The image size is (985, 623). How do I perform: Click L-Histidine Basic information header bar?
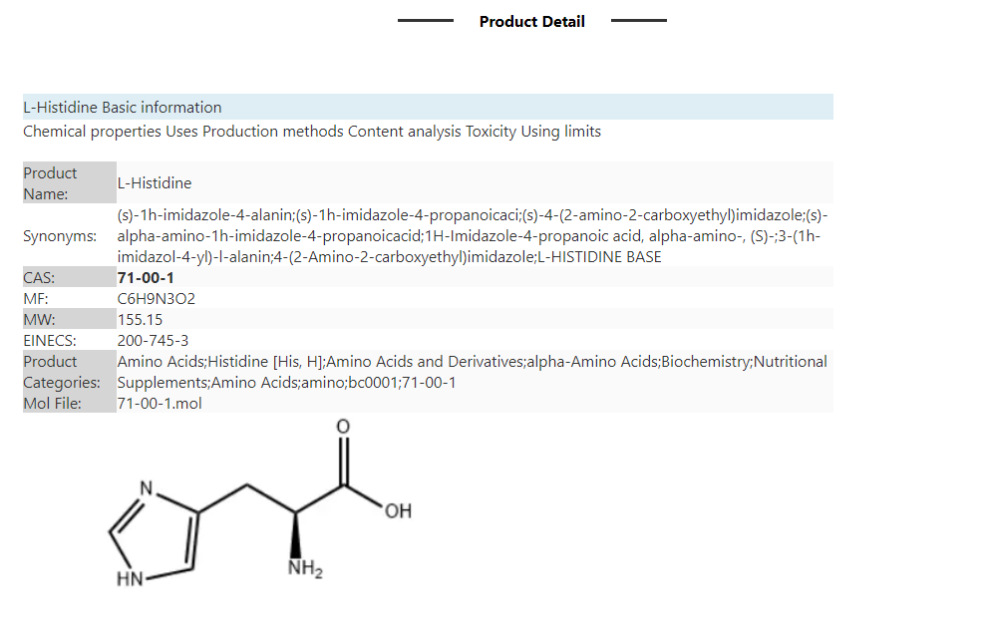tap(428, 107)
